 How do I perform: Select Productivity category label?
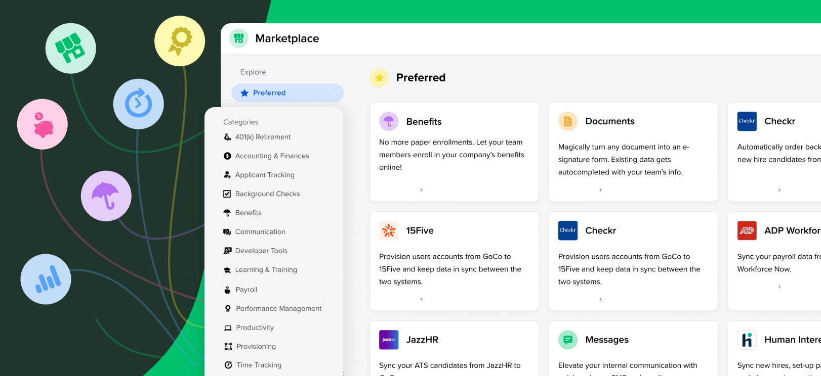255,327
